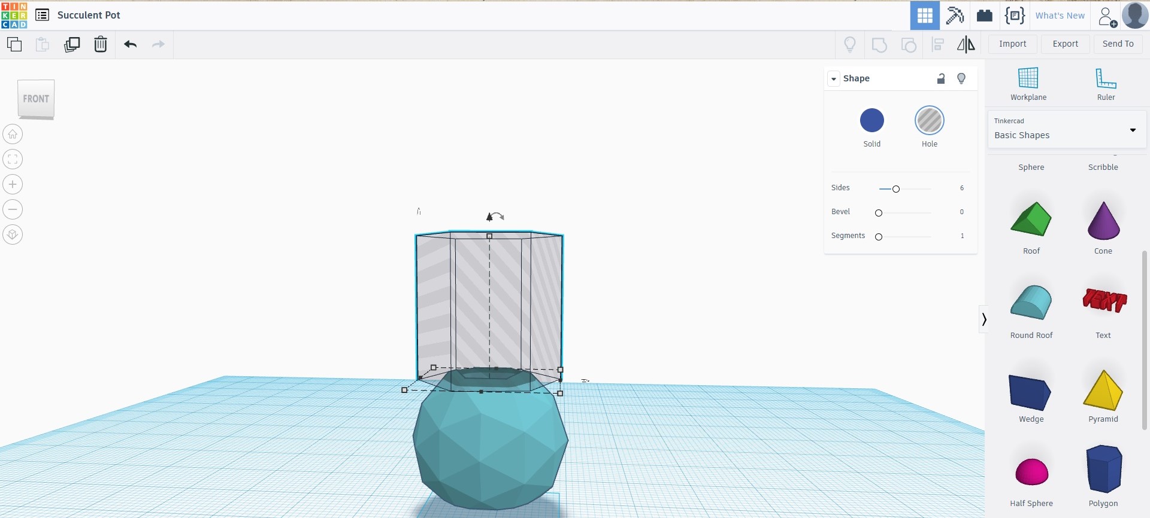Zoom out with the minus icon
This screenshot has height=518, width=1150.
pos(13,209)
